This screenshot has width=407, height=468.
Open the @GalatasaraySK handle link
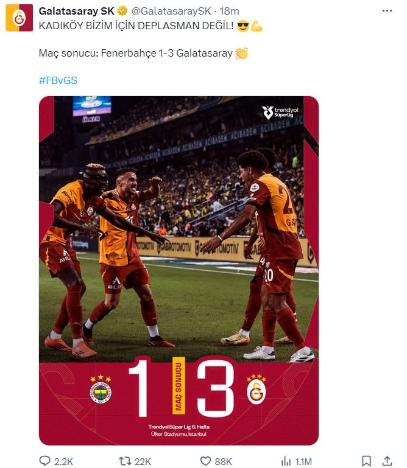pos(171,11)
